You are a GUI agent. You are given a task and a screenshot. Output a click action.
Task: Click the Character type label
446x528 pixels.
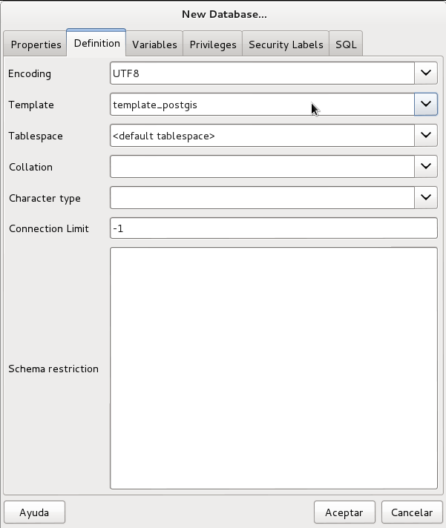click(x=45, y=198)
